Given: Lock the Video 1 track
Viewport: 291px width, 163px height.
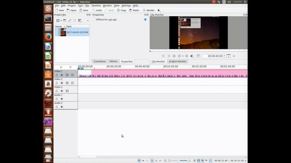Looking at the screenshot, I should click(x=56, y=75).
